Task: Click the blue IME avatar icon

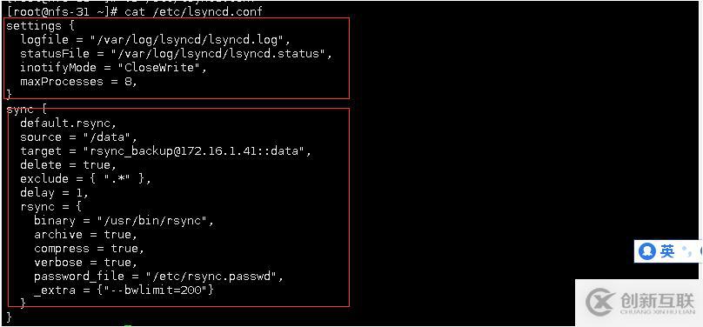Action: click(647, 251)
